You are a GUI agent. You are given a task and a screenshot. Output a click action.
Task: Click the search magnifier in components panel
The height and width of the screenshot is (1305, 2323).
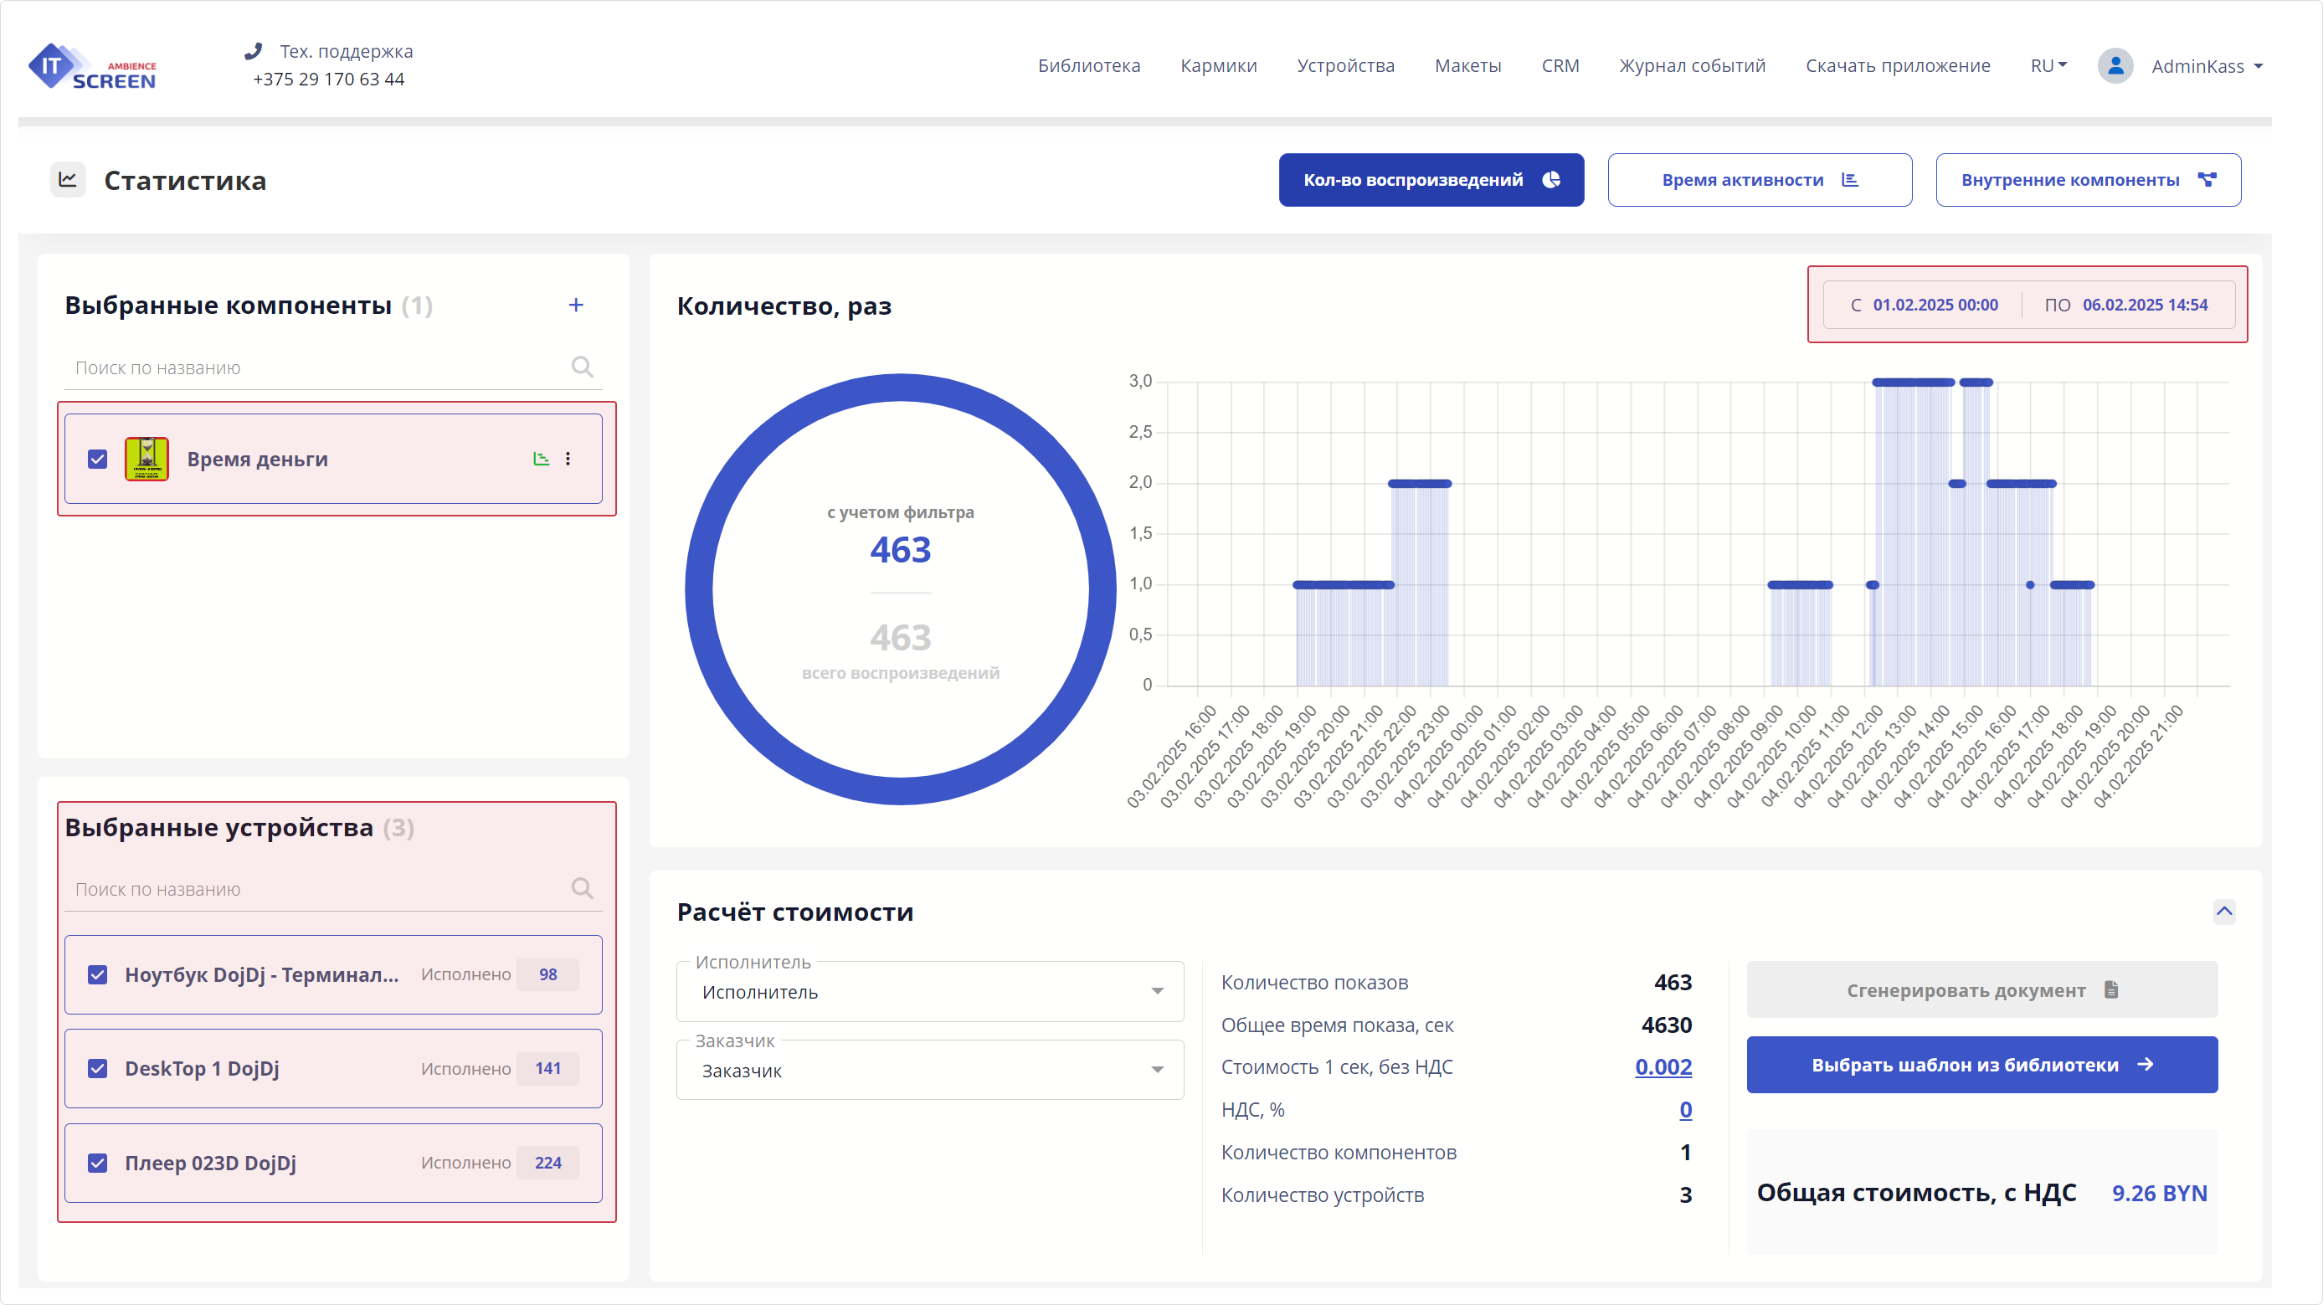(x=583, y=367)
